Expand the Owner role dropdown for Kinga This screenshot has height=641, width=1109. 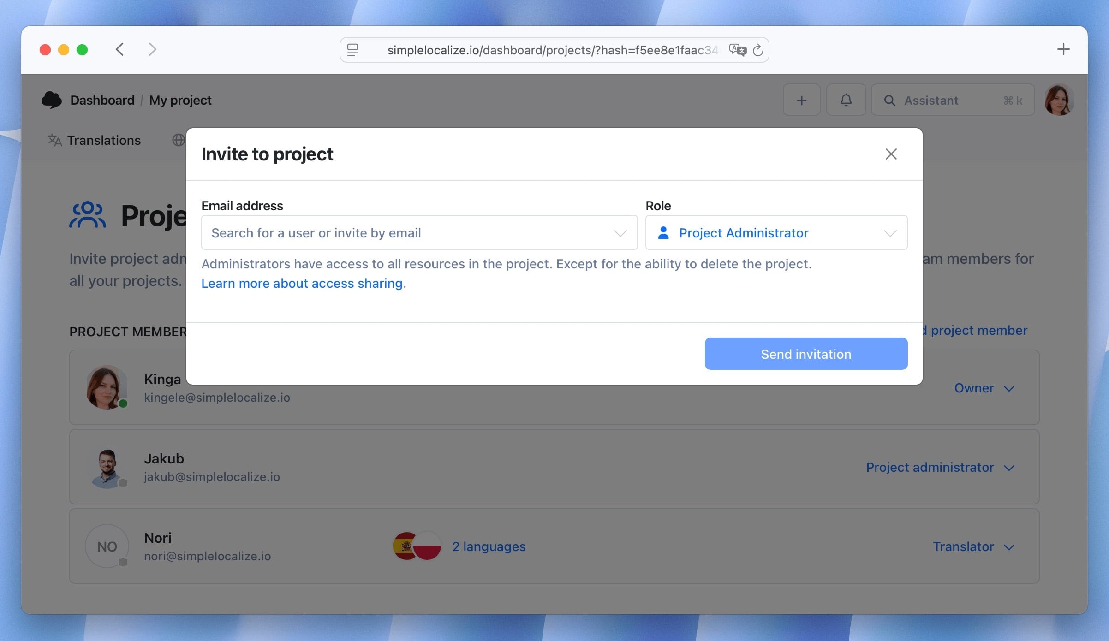tap(984, 388)
